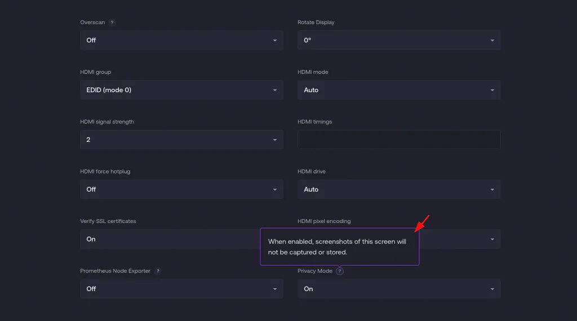
Task: Click into the HDMI timings input field
Action: click(399, 139)
